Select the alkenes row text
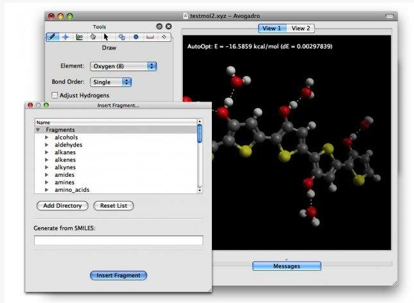Screen dimensions: 414x303 tap(65, 160)
